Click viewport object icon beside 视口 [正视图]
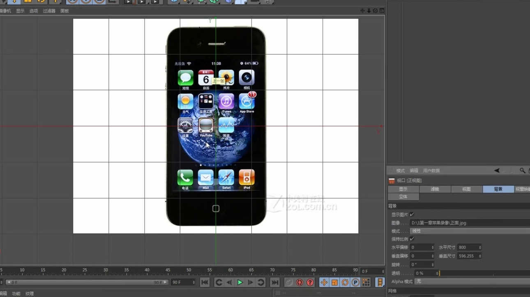This screenshot has width=530, height=297. tap(392, 180)
